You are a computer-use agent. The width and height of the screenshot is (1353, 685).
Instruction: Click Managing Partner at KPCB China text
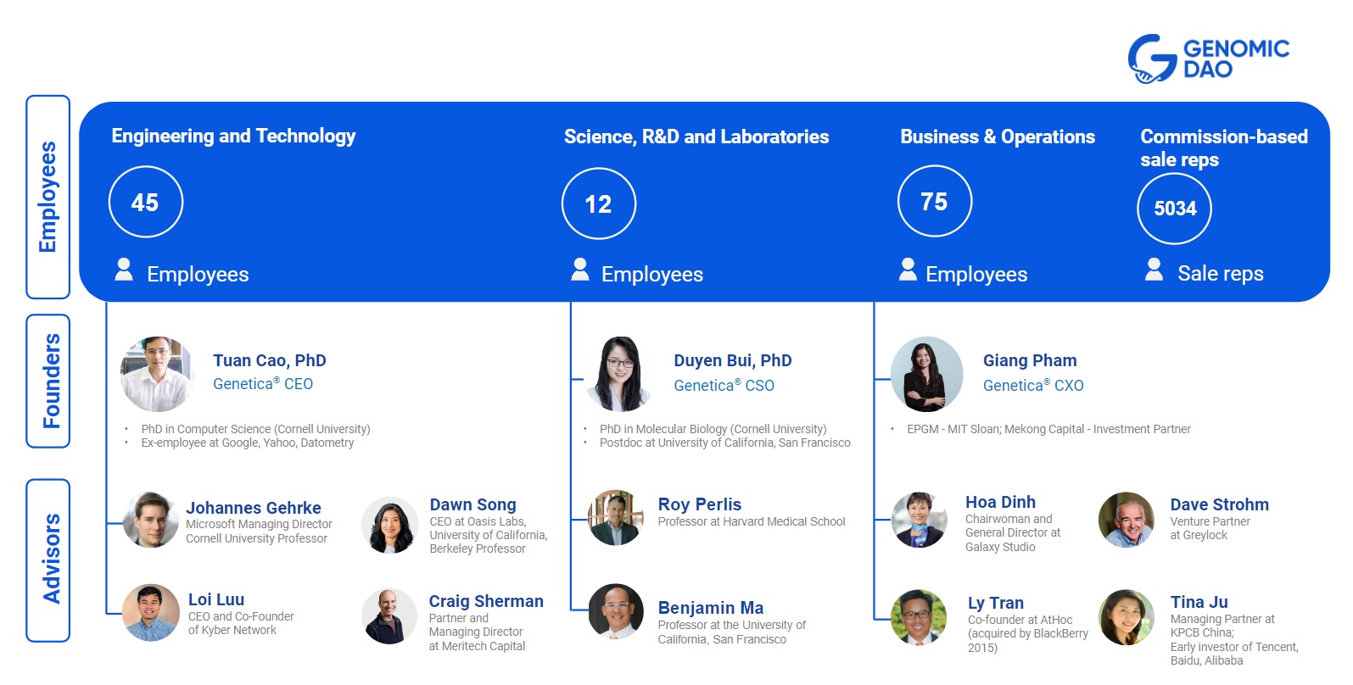tap(1222, 626)
